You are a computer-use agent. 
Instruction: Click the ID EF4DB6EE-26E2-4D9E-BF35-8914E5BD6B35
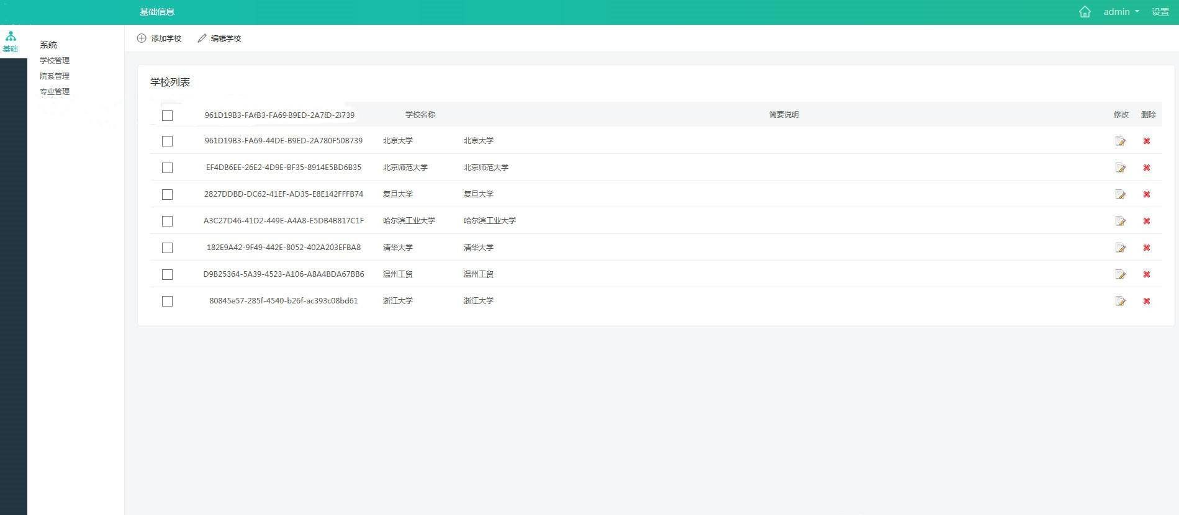[x=284, y=168]
